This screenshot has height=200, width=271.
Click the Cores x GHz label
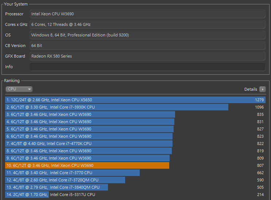click(16, 24)
